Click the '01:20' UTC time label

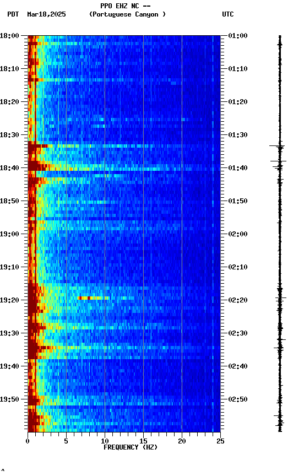pos(238,102)
